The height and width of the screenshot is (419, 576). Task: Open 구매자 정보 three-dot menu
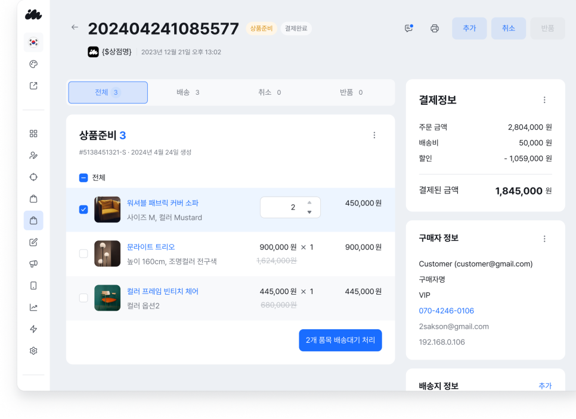tap(544, 239)
